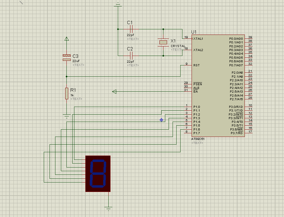Click the C3 reference label

coord(75,56)
